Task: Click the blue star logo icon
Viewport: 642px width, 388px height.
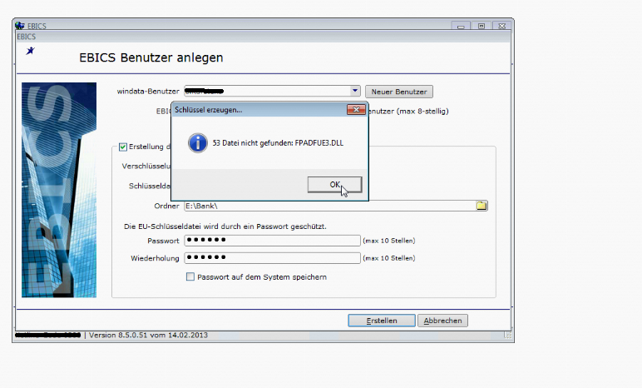Action: (30, 51)
